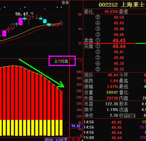Screen dimensions: 146x141
Task: Click buy level 3 circled icon
Action: pos(98,58)
